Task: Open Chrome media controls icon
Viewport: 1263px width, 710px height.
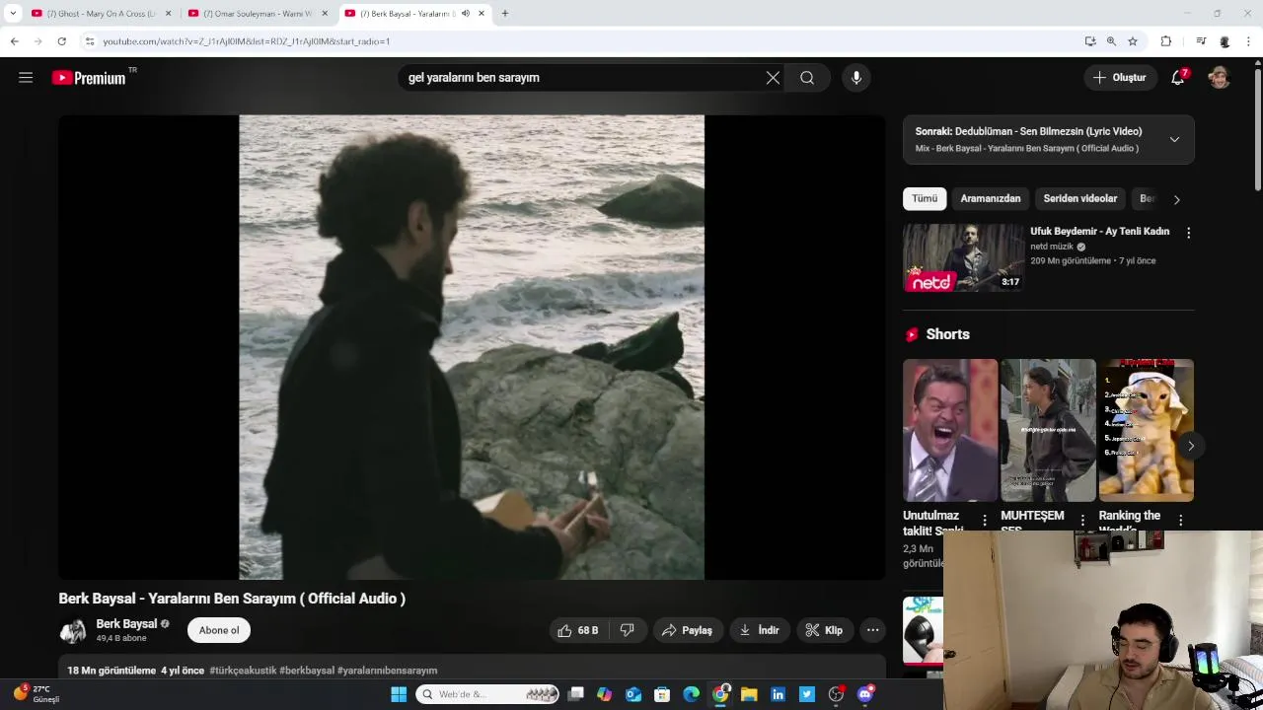Action: (1201, 41)
